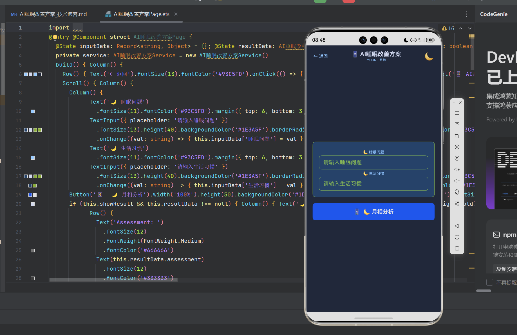Viewport: 517px width, 335px height.
Task: Jump to the previous highlighted problem (up chevron)
Action: tap(461, 28)
